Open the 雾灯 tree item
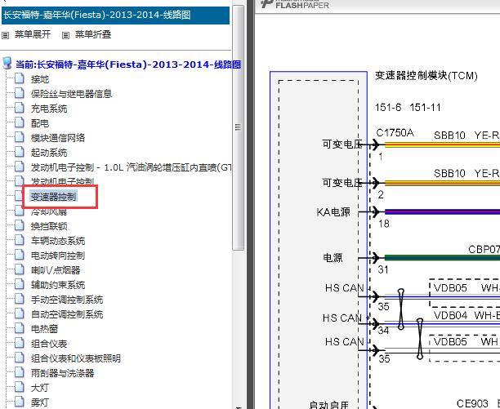 point(40,402)
